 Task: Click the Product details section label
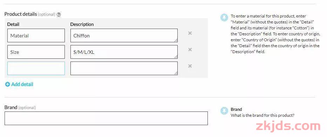pyautogui.click(x=21, y=14)
